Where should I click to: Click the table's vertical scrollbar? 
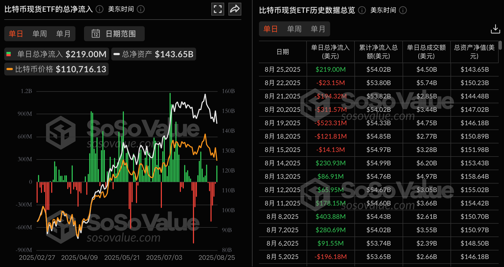(x=500, y=45)
